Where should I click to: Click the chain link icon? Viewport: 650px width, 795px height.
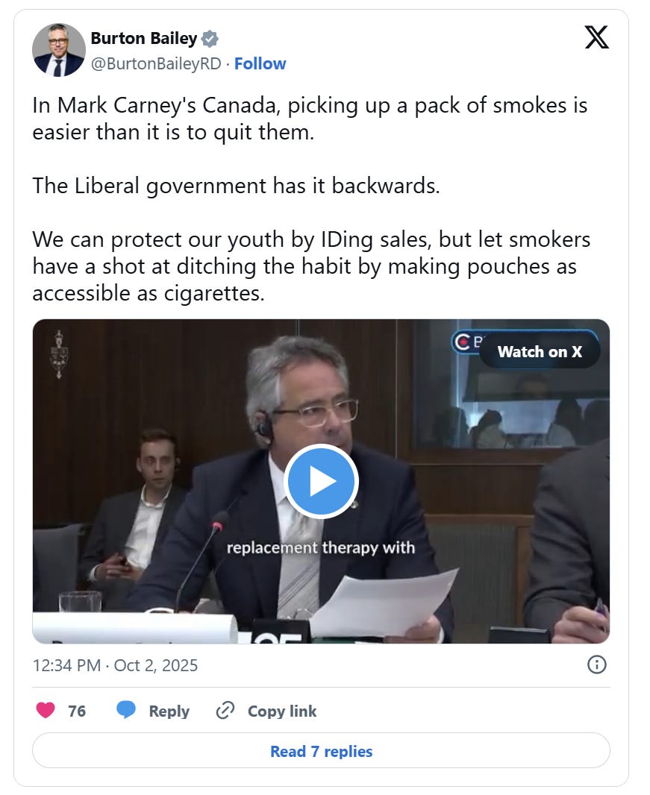point(225,711)
